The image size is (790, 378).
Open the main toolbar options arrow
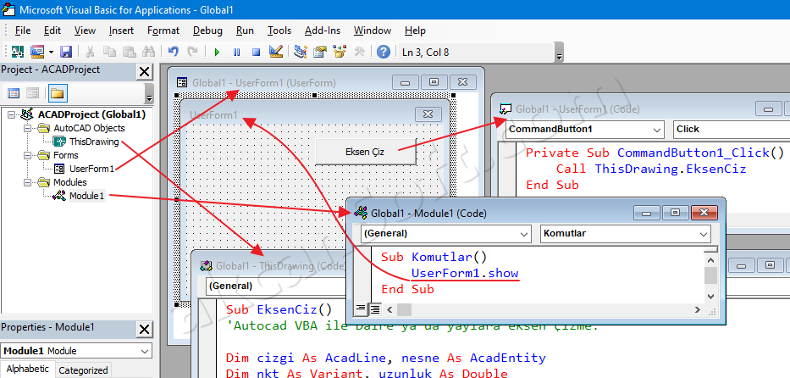[559, 53]
